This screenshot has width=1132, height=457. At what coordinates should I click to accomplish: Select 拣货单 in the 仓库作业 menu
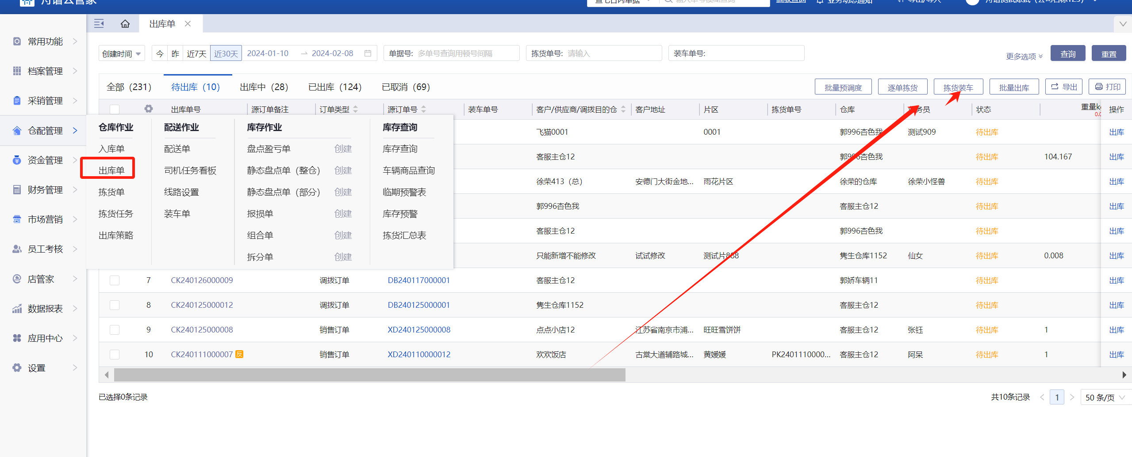pos(111,192)
